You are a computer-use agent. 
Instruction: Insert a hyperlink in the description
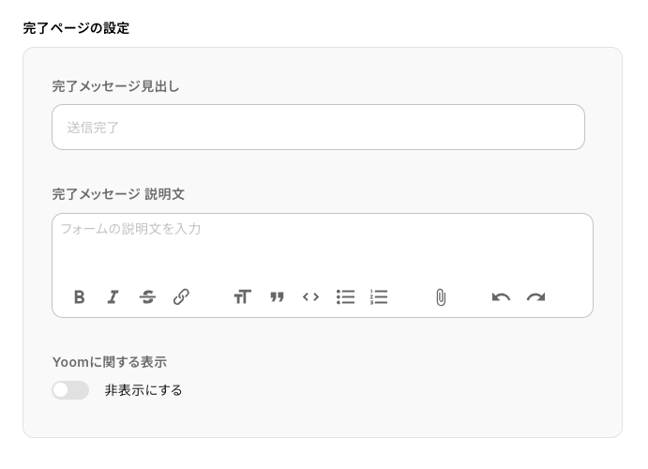(182, 297)
